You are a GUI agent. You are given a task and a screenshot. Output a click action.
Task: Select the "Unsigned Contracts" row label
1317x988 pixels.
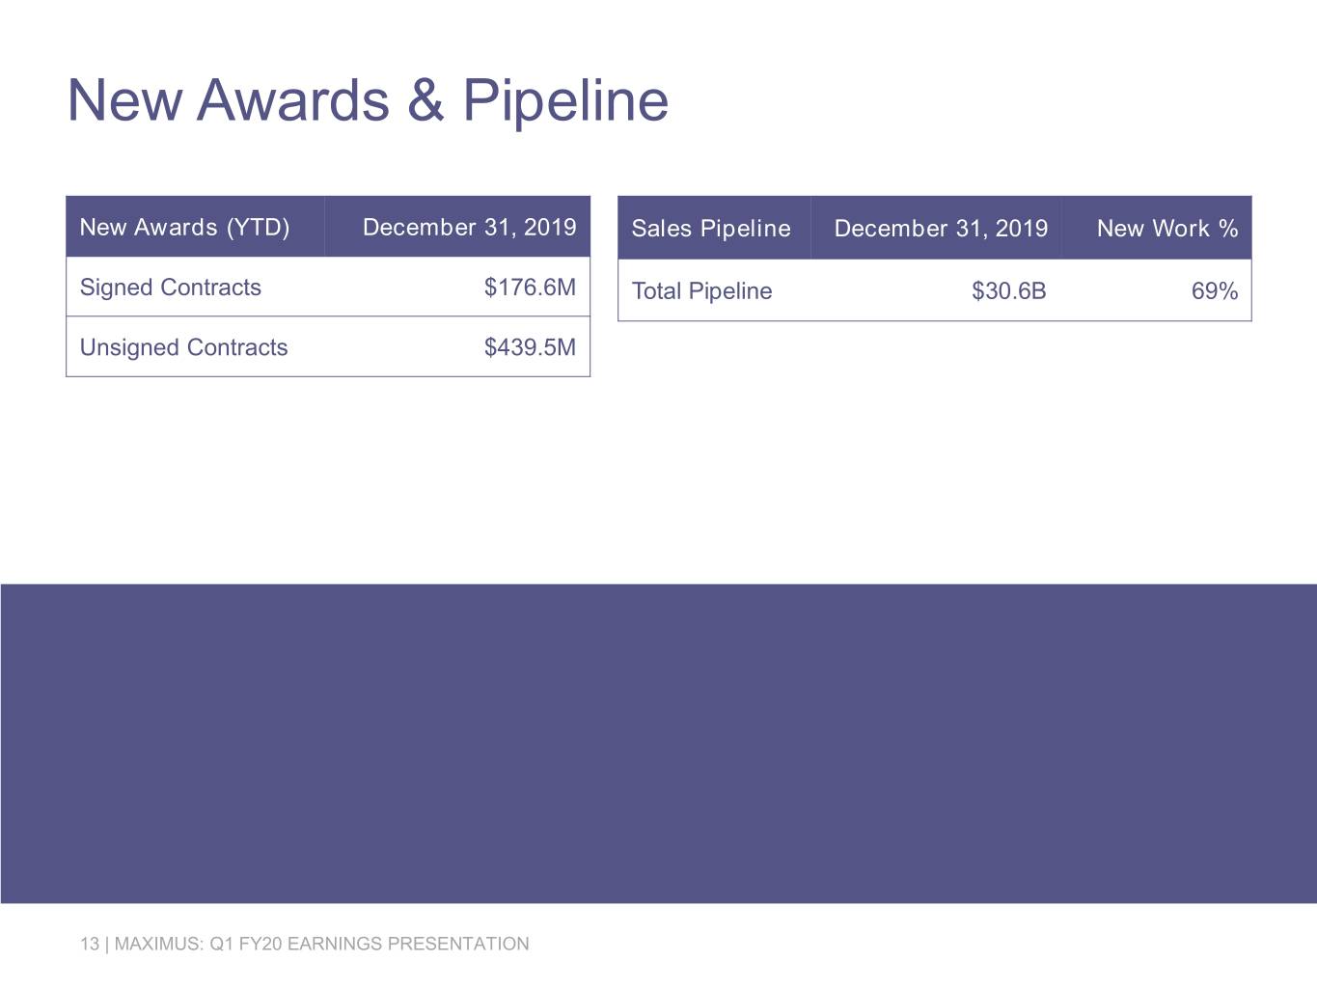coord(183,347)
